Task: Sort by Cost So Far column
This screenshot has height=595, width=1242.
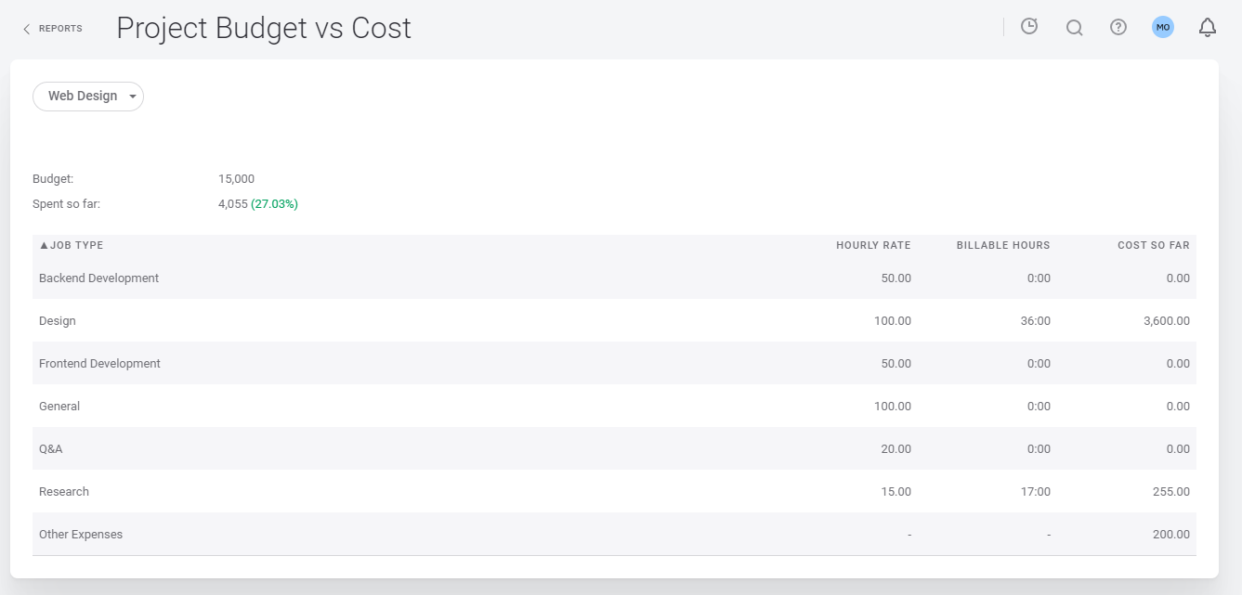Action: 1154,245
